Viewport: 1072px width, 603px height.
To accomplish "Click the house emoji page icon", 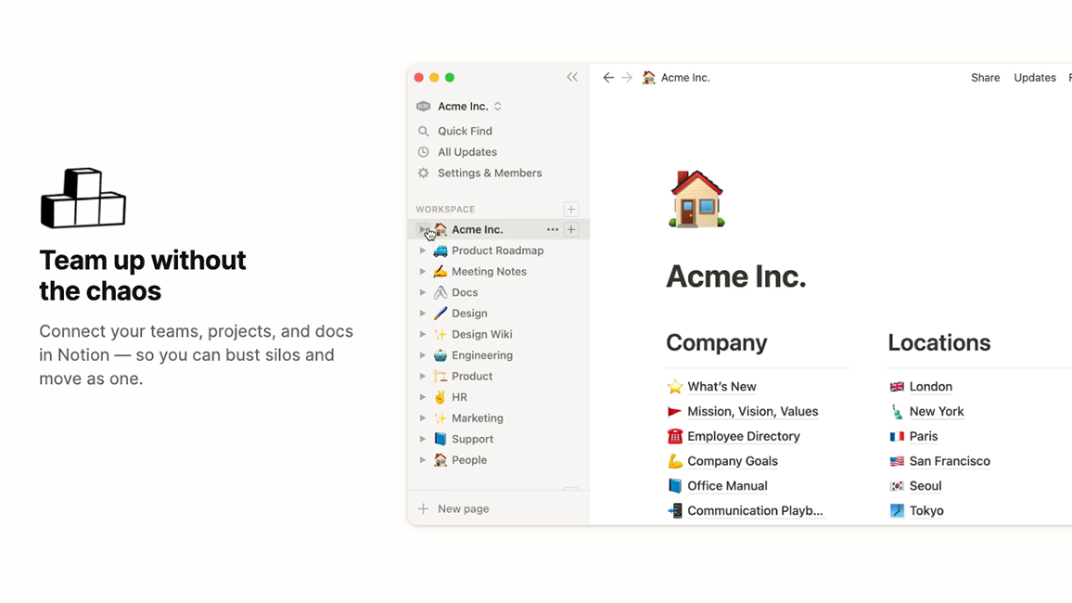I will pos(696,198).
